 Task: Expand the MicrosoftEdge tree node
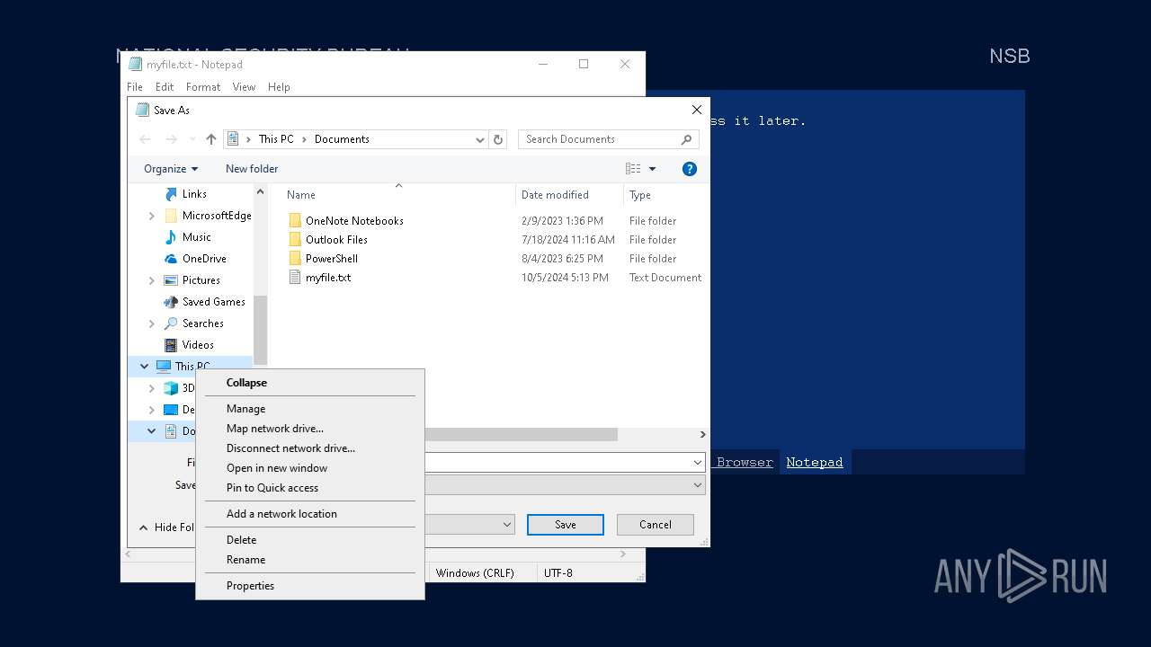click(x=151, y=216)
